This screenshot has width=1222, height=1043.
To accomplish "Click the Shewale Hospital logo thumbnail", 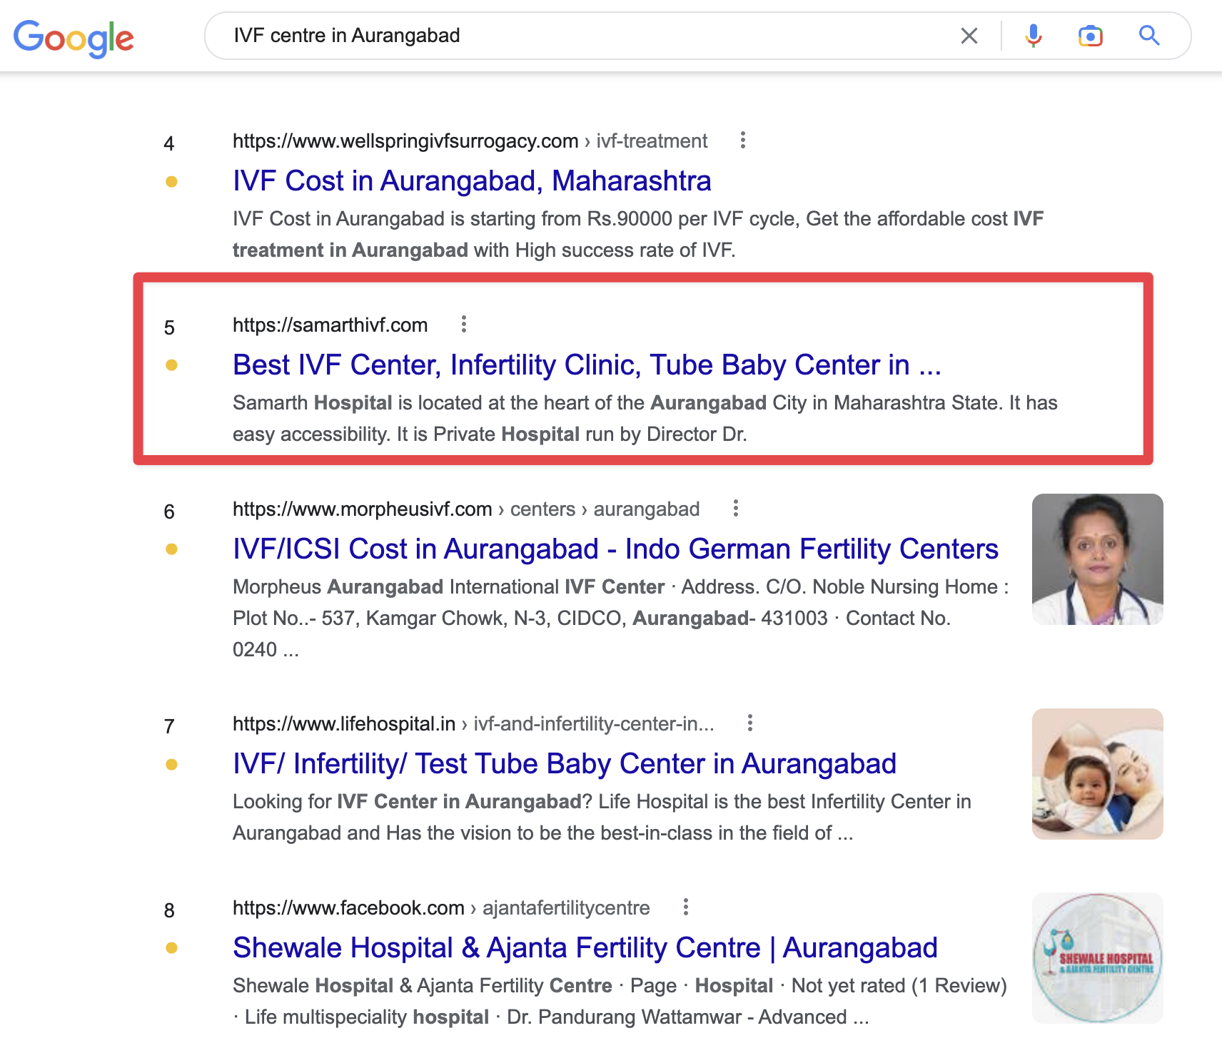I will point(1097,958).
